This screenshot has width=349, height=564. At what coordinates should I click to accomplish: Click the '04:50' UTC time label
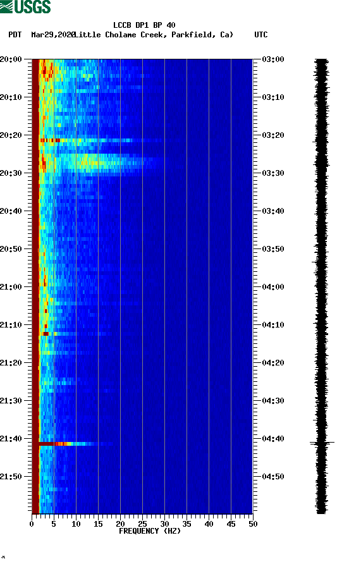pos(273,477)
